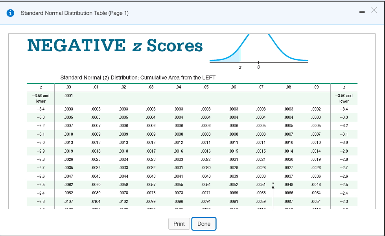Viewport: 385px width, 236px height.
Task: Select the .0107 value in row -2.3
Action: 68,201
